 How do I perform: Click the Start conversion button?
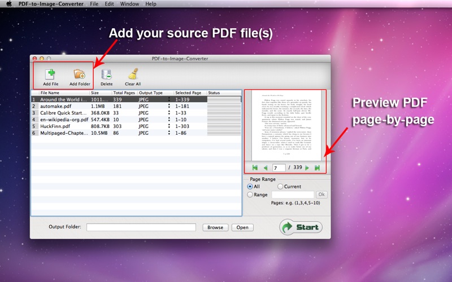[301, 227]
